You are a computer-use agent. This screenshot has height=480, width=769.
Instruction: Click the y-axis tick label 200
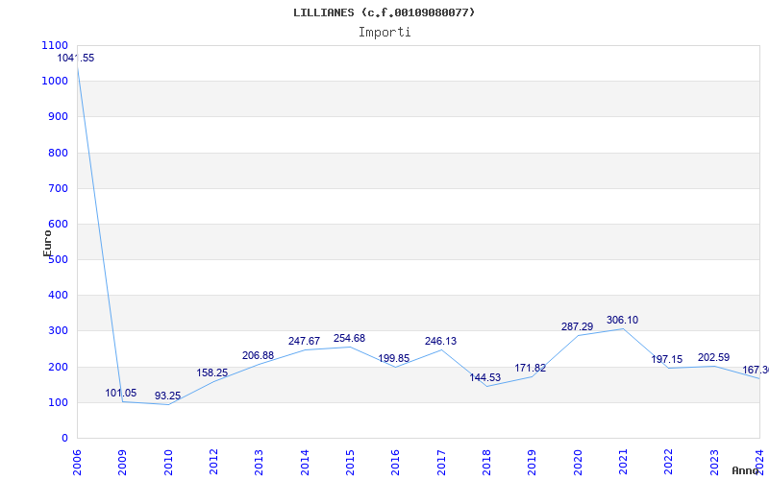point(58,367)
